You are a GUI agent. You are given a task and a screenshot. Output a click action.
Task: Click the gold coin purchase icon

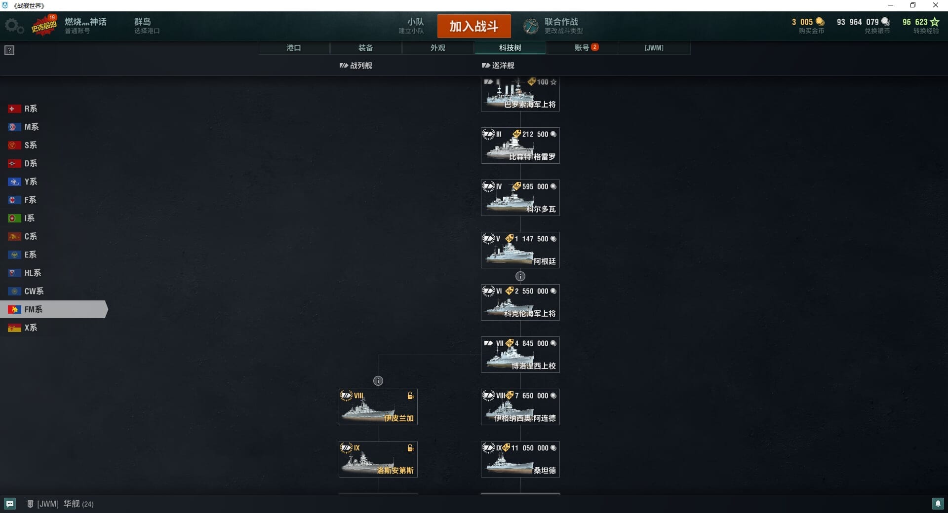820,22
